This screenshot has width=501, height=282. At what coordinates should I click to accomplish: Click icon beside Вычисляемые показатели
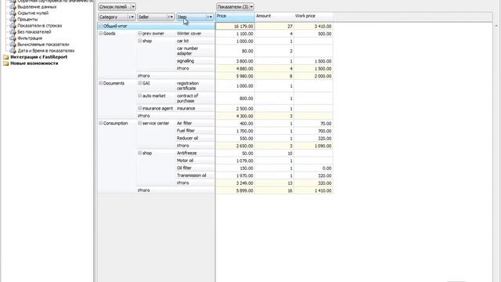(x=13, y=45)
